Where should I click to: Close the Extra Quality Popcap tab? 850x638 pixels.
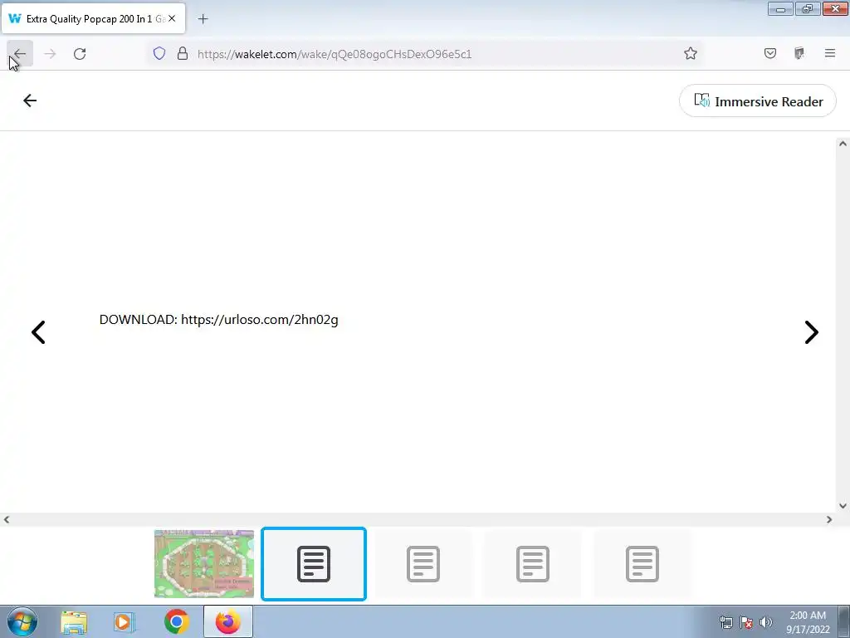click(172, 18)
